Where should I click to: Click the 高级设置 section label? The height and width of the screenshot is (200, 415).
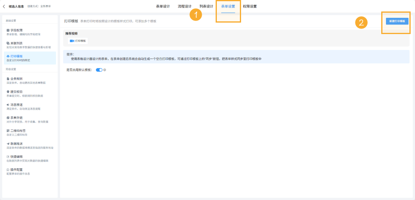[x=11, y=69]
